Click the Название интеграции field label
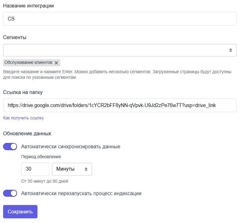The image size is (239, 223). [28, 6]
